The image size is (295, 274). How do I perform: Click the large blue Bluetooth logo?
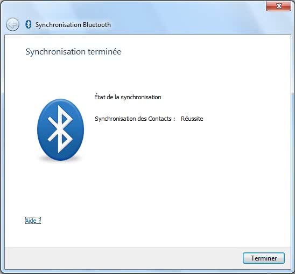[x=60, y=129]
